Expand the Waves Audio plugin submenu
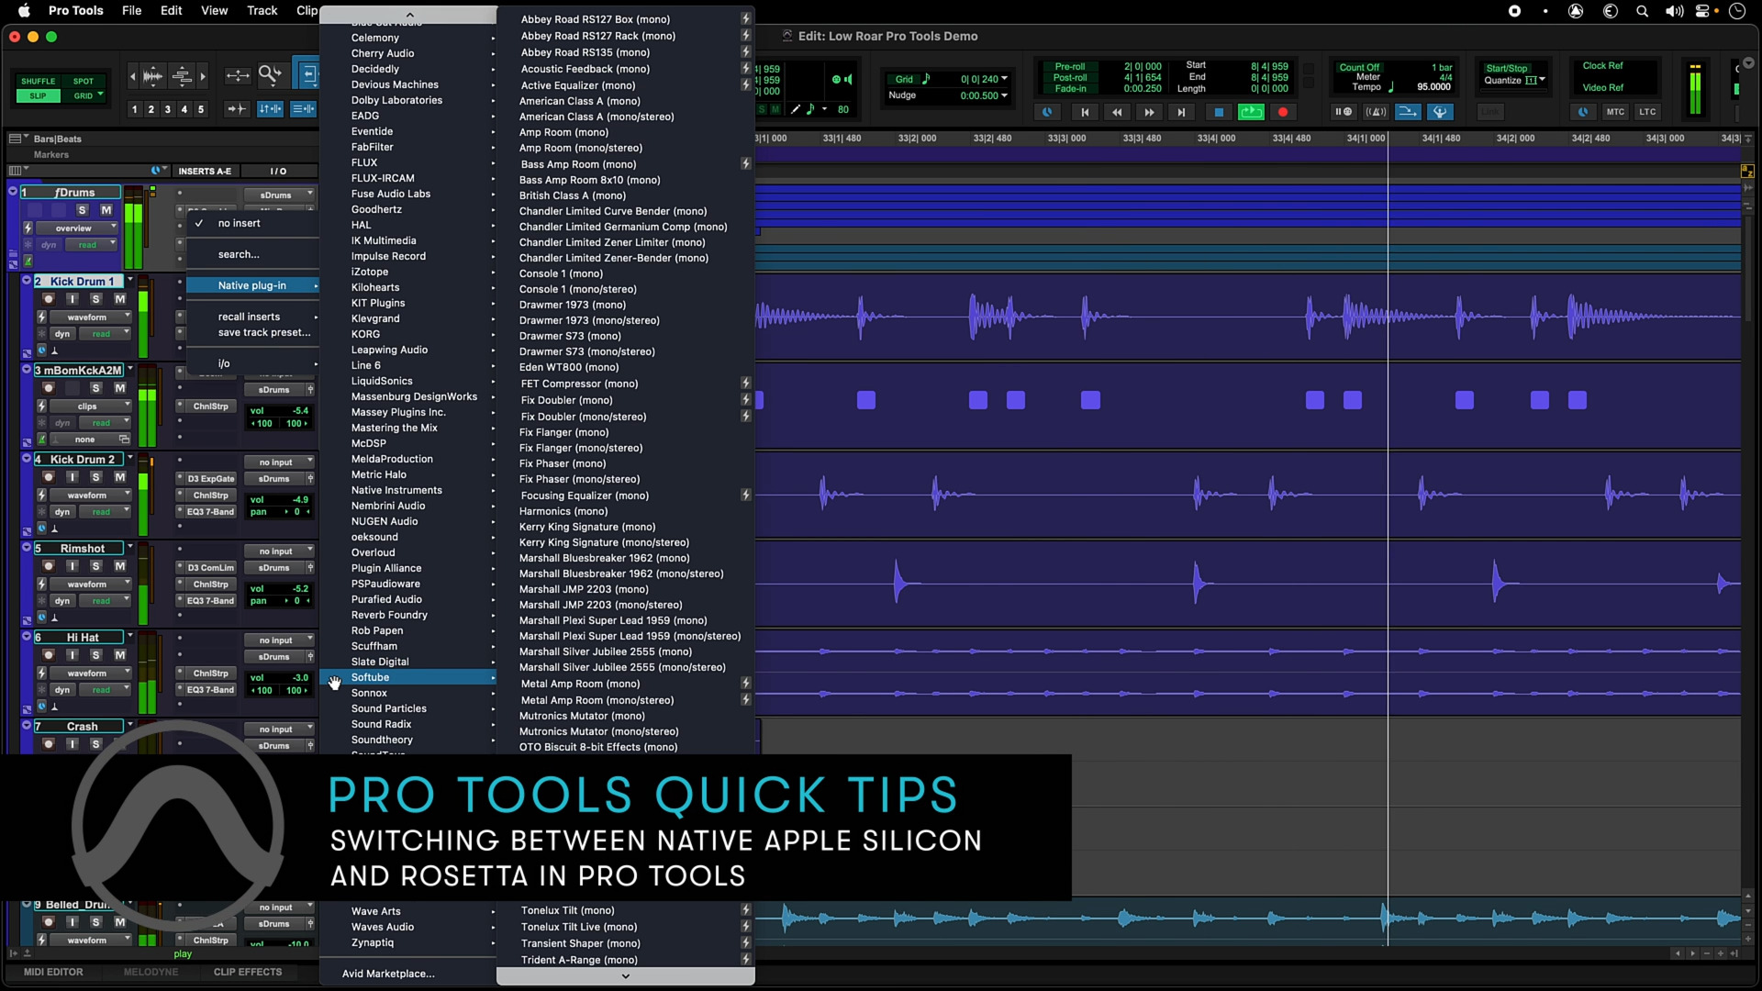 pyautogui.click(x=383, y=927)
